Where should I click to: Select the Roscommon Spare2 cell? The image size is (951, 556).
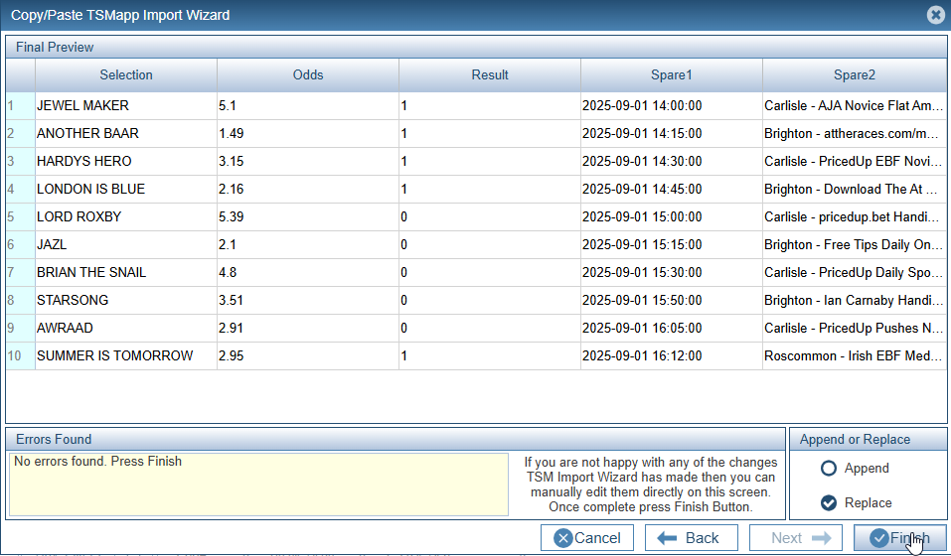[x=854, y=356]
